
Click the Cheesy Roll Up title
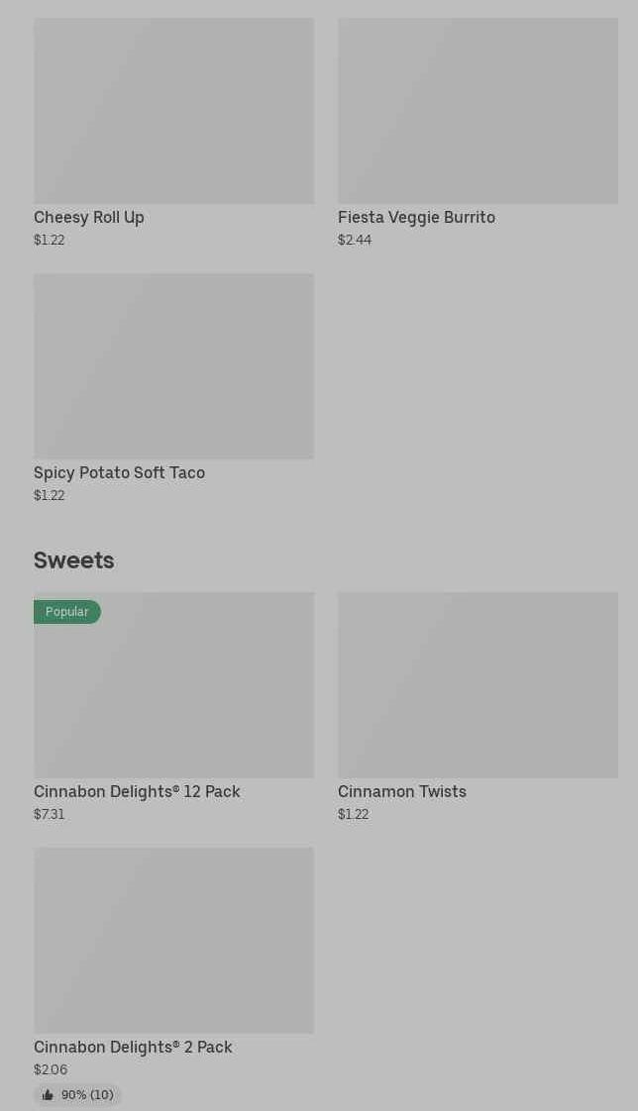89,217
